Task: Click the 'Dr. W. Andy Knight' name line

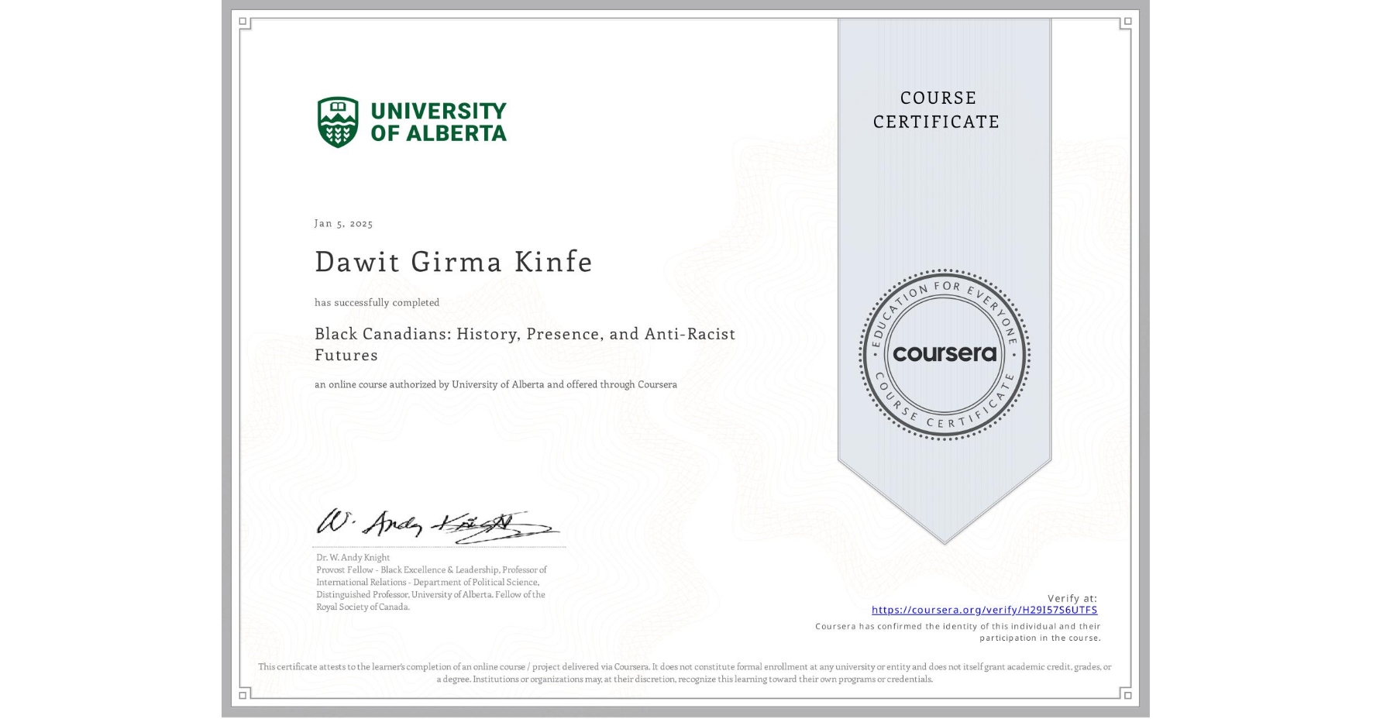Action: point(353,558)
